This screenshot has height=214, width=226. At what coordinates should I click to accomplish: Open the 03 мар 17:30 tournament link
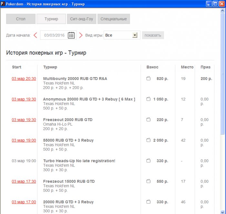24,181
